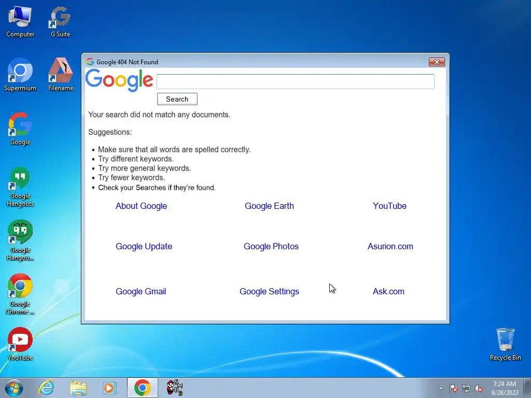Click the Chrome taskbar button
Screen dimensions: 531x398
pyautogui.click(x=142, y=388)
